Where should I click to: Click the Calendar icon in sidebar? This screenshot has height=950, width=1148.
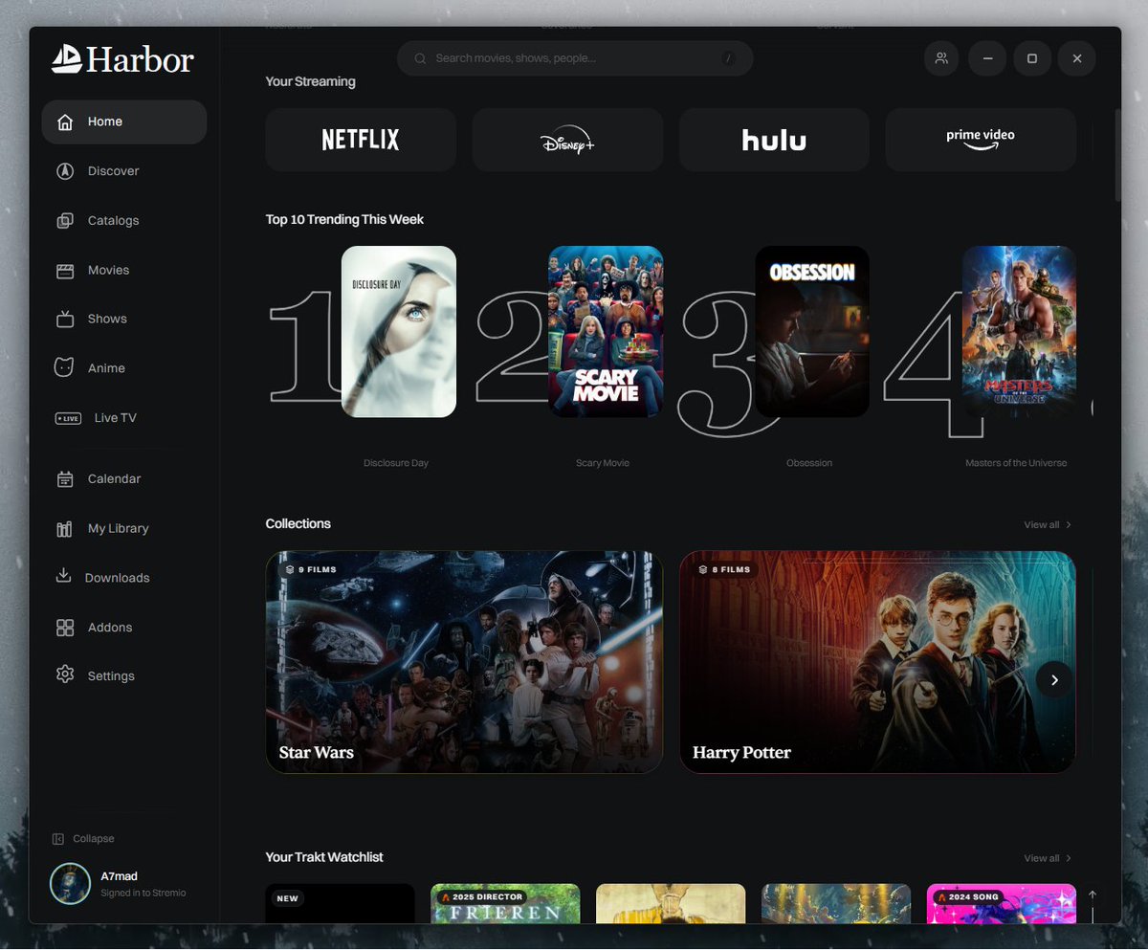(x=65, y=479)
